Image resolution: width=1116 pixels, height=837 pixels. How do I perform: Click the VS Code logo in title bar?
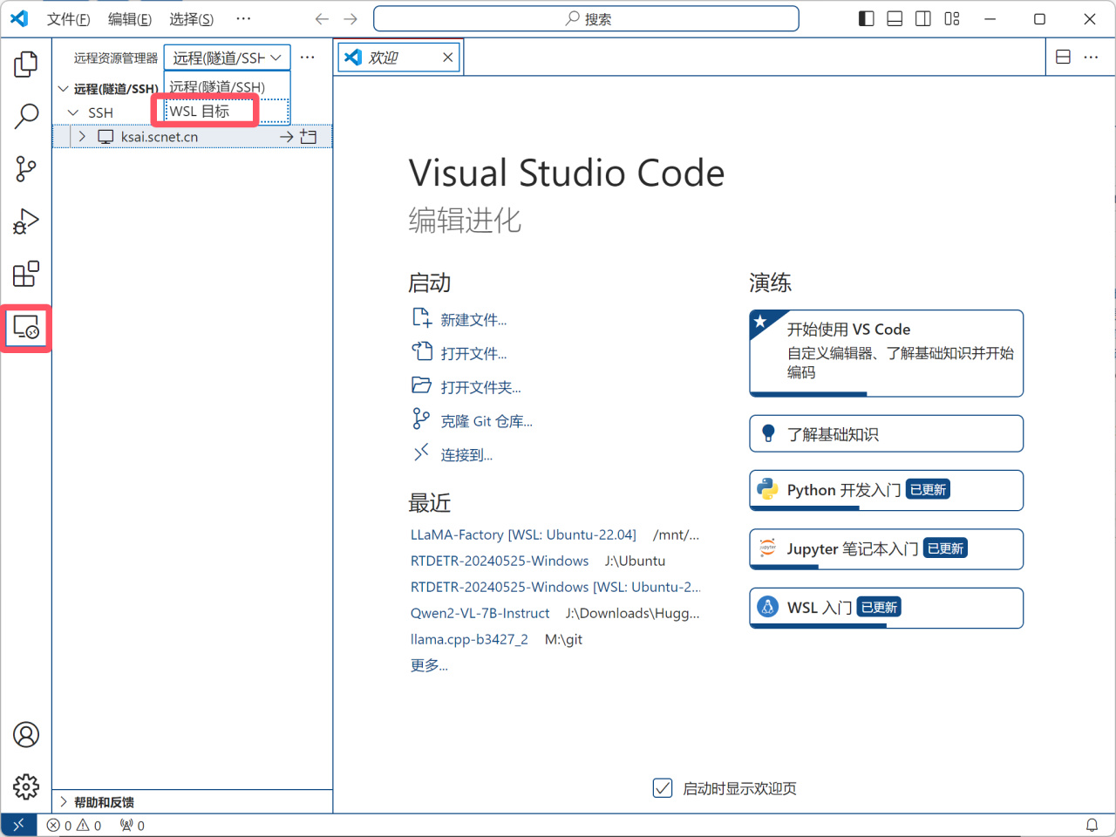point(19,19)
